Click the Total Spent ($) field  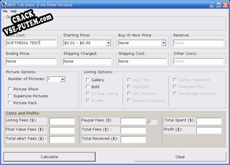[x=209, y=121]
